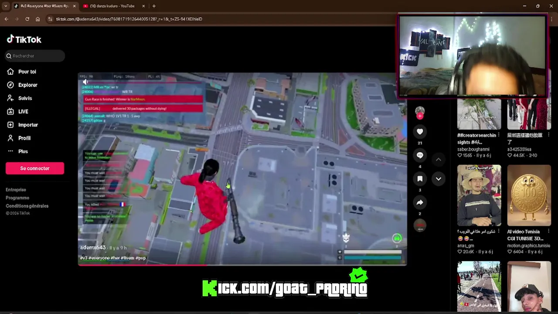Viewport: 558px width, 314px height.
Task: Go to Suivis in sidebar
Action: click(x=20, y=98)
